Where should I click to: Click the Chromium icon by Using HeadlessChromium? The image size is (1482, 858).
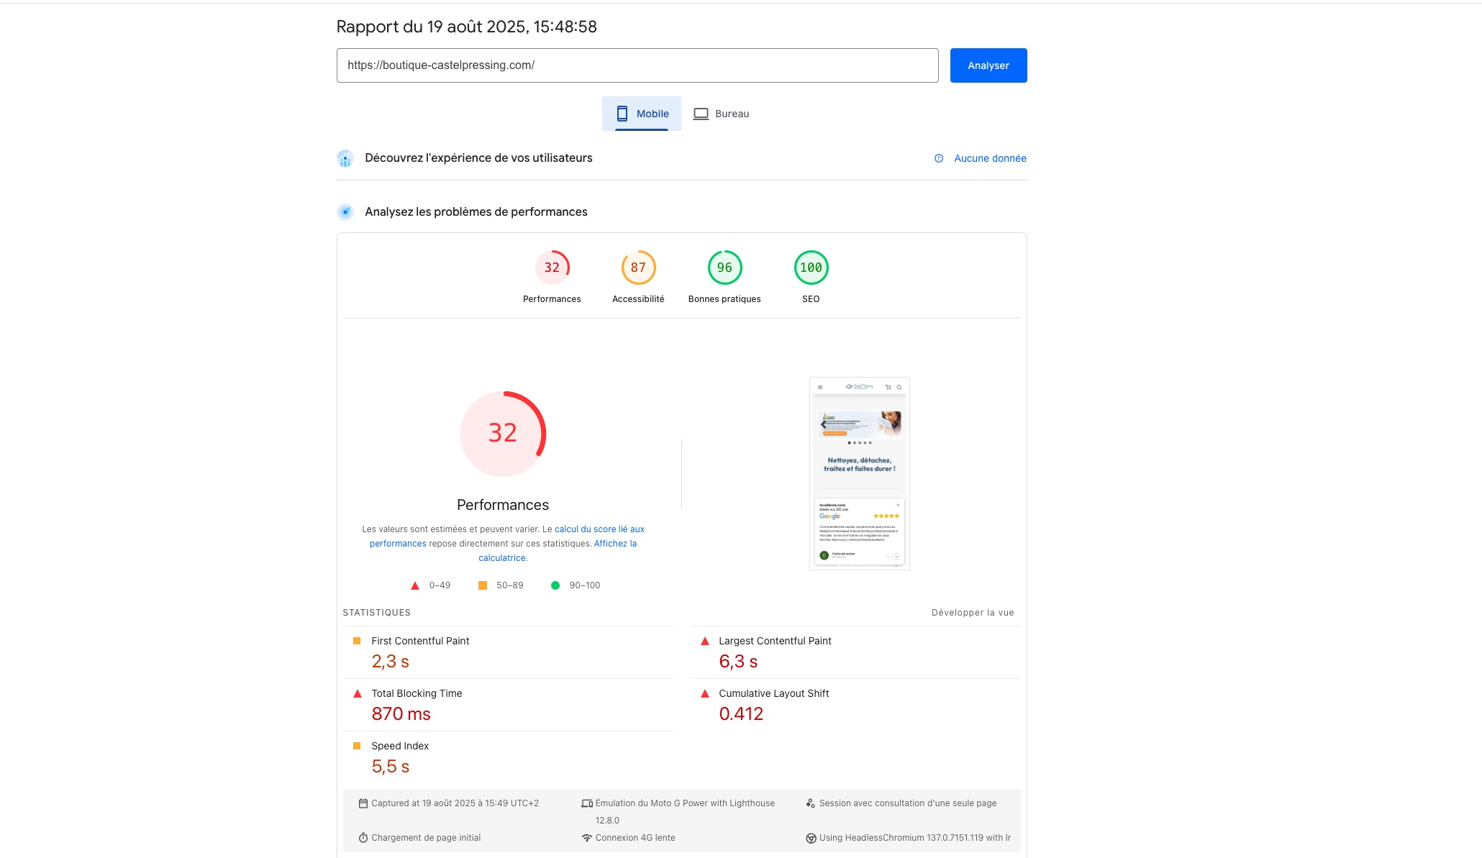coord(811,838)
